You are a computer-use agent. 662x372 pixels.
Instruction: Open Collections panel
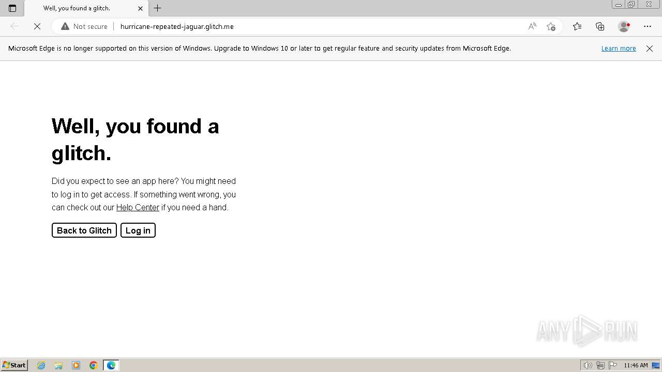[600, 26]
